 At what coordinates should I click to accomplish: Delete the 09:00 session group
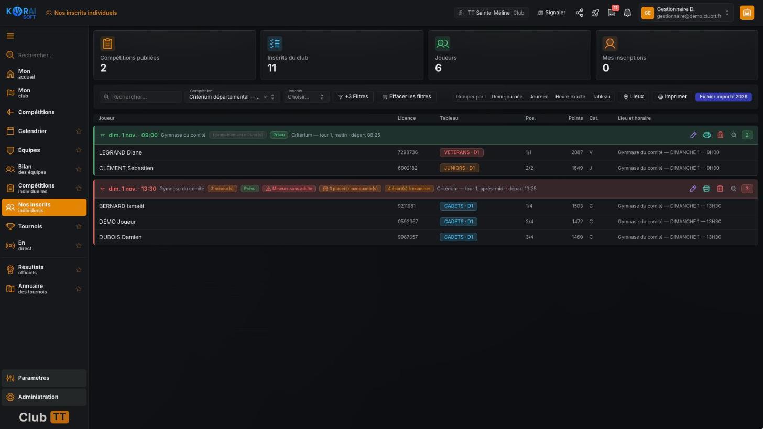pos(721,135)
